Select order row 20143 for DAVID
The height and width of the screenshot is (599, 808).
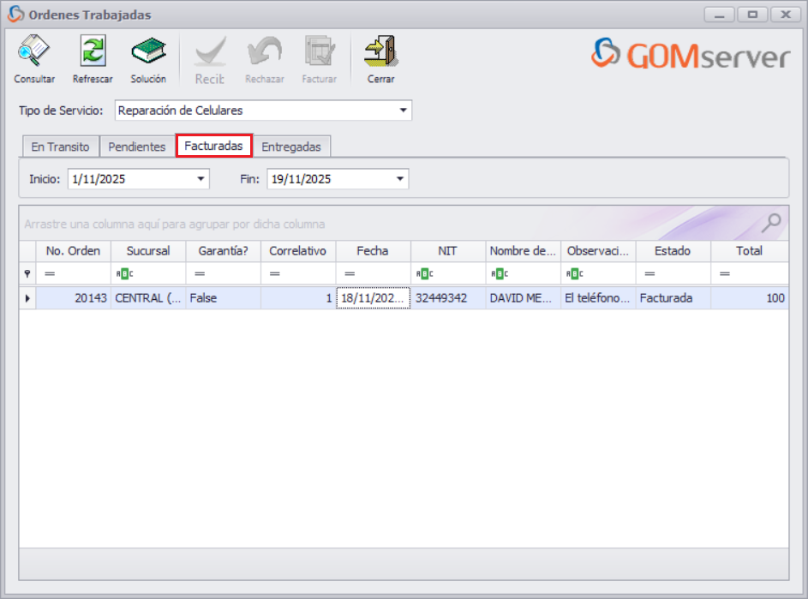click(x=257, y=297)
